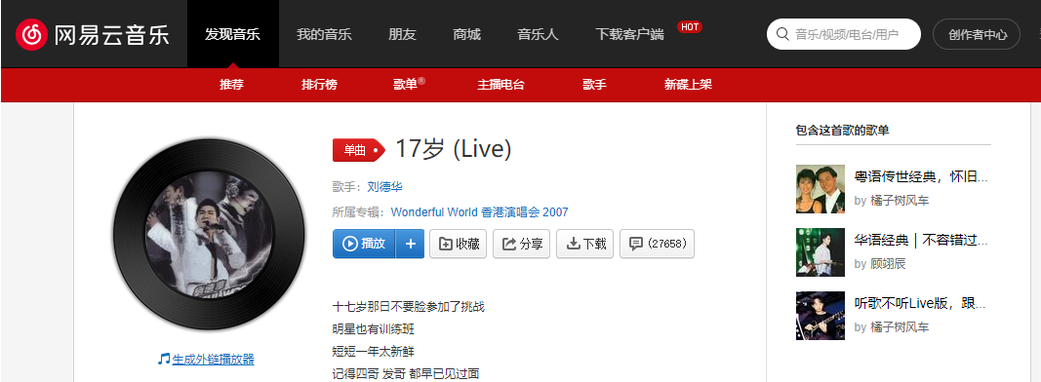Image resolution: width=1041 pixels, height=382 pixels.
Task: Open 创作者中心
Action: [x=977, y=34]
